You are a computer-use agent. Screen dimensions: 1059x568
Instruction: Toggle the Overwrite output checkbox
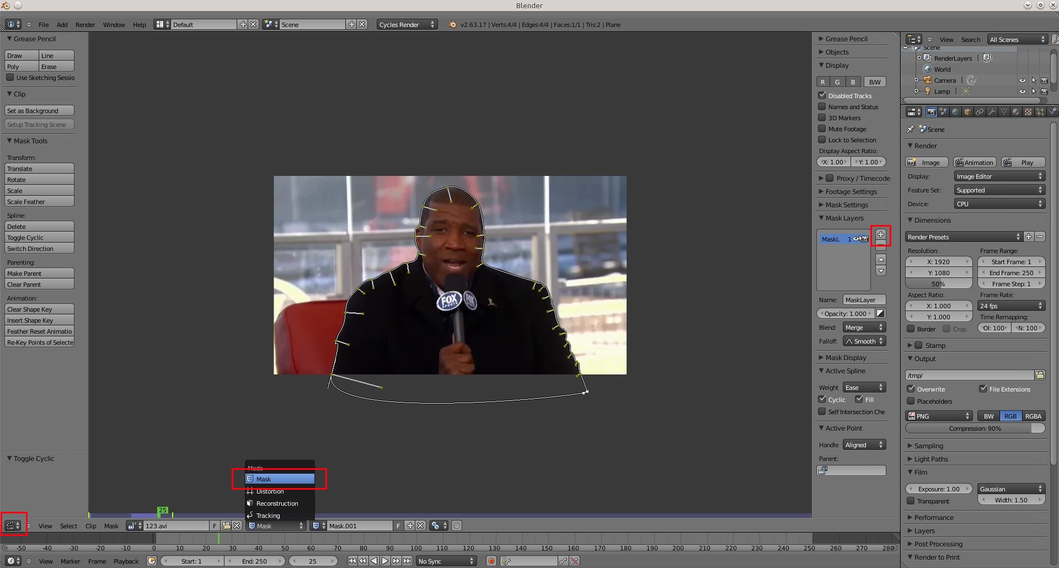click(x=911, y=389)
